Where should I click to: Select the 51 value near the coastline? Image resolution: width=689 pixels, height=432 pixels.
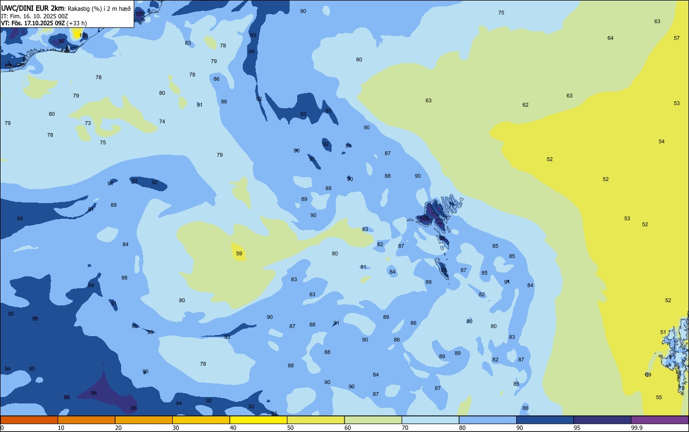click(x=663, y=332)
